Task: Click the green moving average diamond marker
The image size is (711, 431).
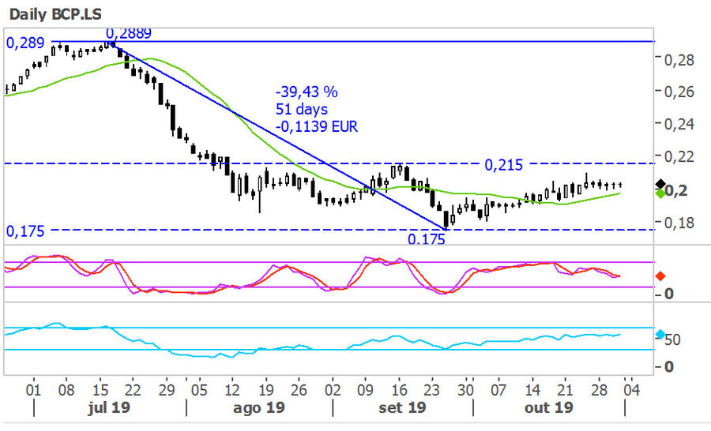Action: (x=660, y=193)
